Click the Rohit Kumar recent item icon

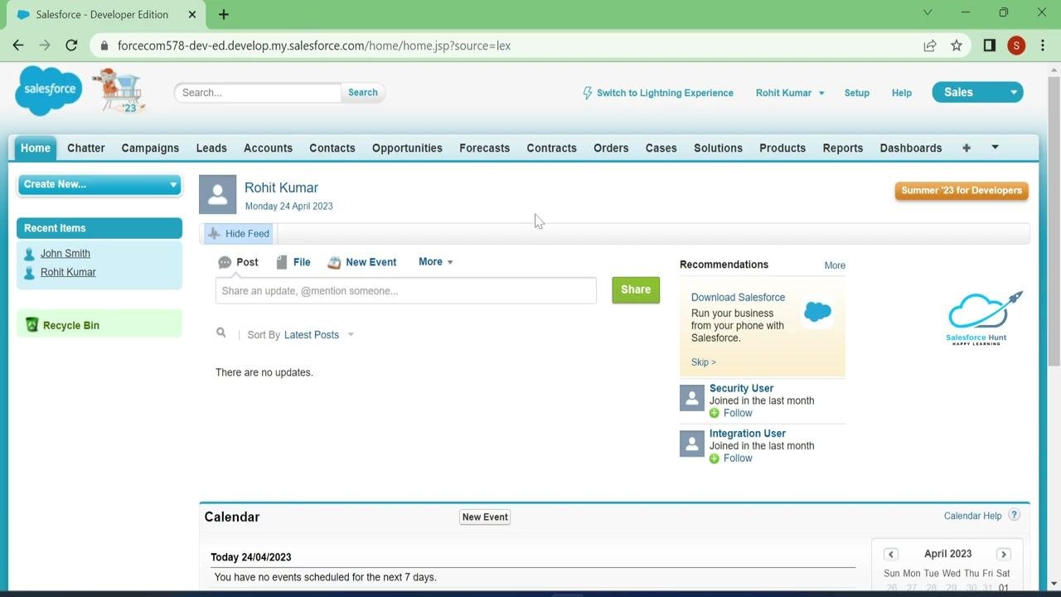[30, 273]
